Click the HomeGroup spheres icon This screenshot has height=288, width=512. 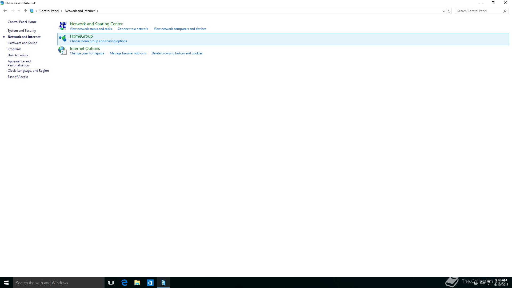(63, 38)
